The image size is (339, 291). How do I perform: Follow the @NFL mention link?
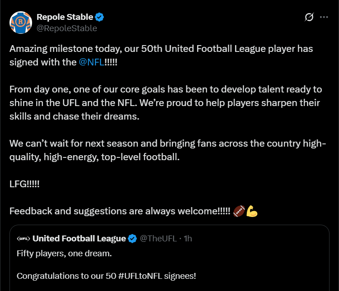[x=91, y=62]
